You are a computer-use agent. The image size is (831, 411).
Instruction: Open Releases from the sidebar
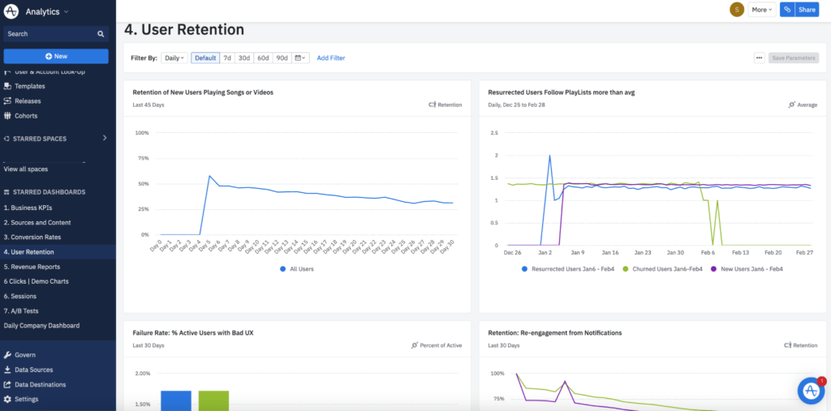pos(28,101)
